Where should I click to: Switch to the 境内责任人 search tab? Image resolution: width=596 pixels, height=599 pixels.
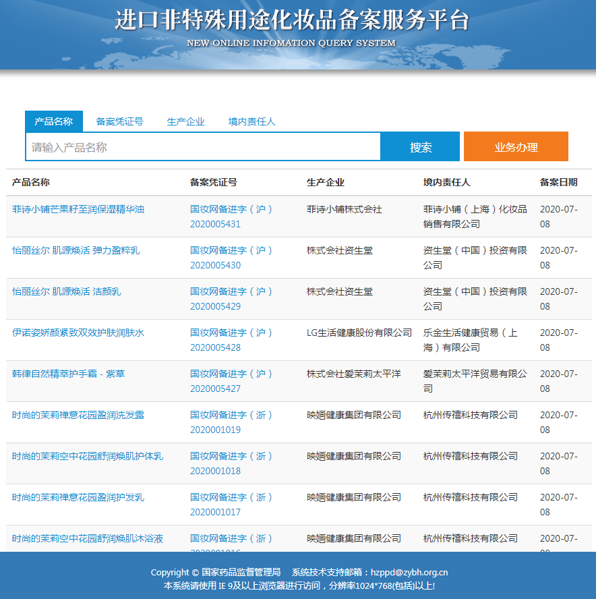[251, 121]
